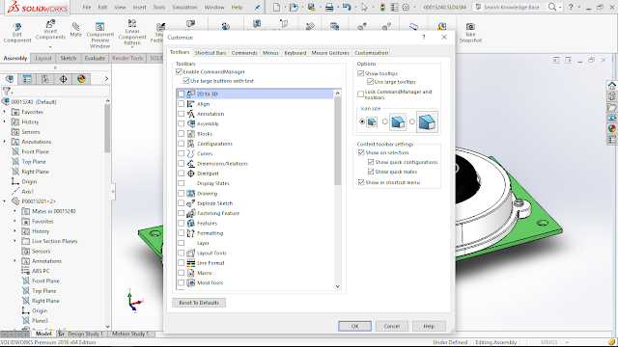Click the Rebuild traffic light icon
Image resolution: width=618 pixels, height=347 pixels.
382,7
